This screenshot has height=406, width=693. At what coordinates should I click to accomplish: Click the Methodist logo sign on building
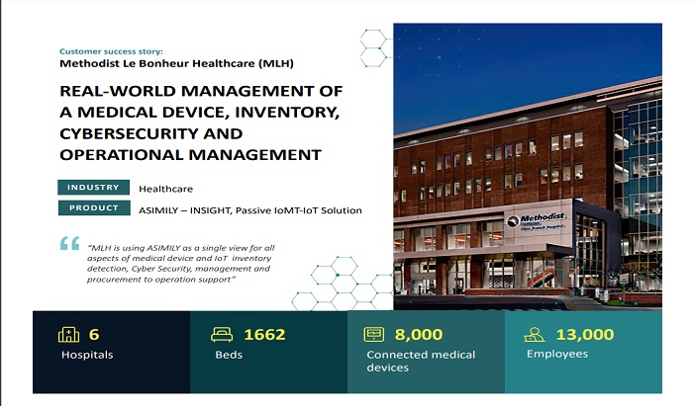[x=538, y=220]
